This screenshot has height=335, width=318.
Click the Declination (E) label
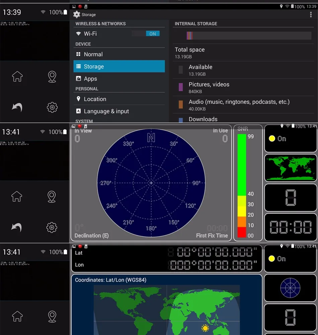(x=92, y=236)
